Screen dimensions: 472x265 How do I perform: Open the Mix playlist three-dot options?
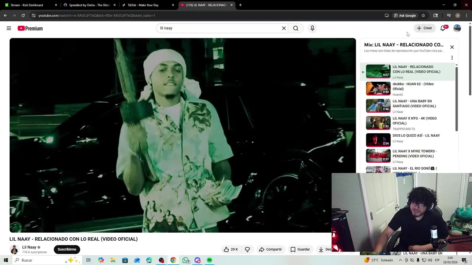pyautogui.click(x=452, y=58)
